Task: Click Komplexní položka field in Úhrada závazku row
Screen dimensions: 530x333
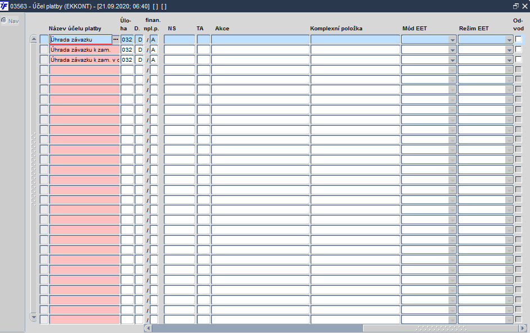Action: [355, 39]
